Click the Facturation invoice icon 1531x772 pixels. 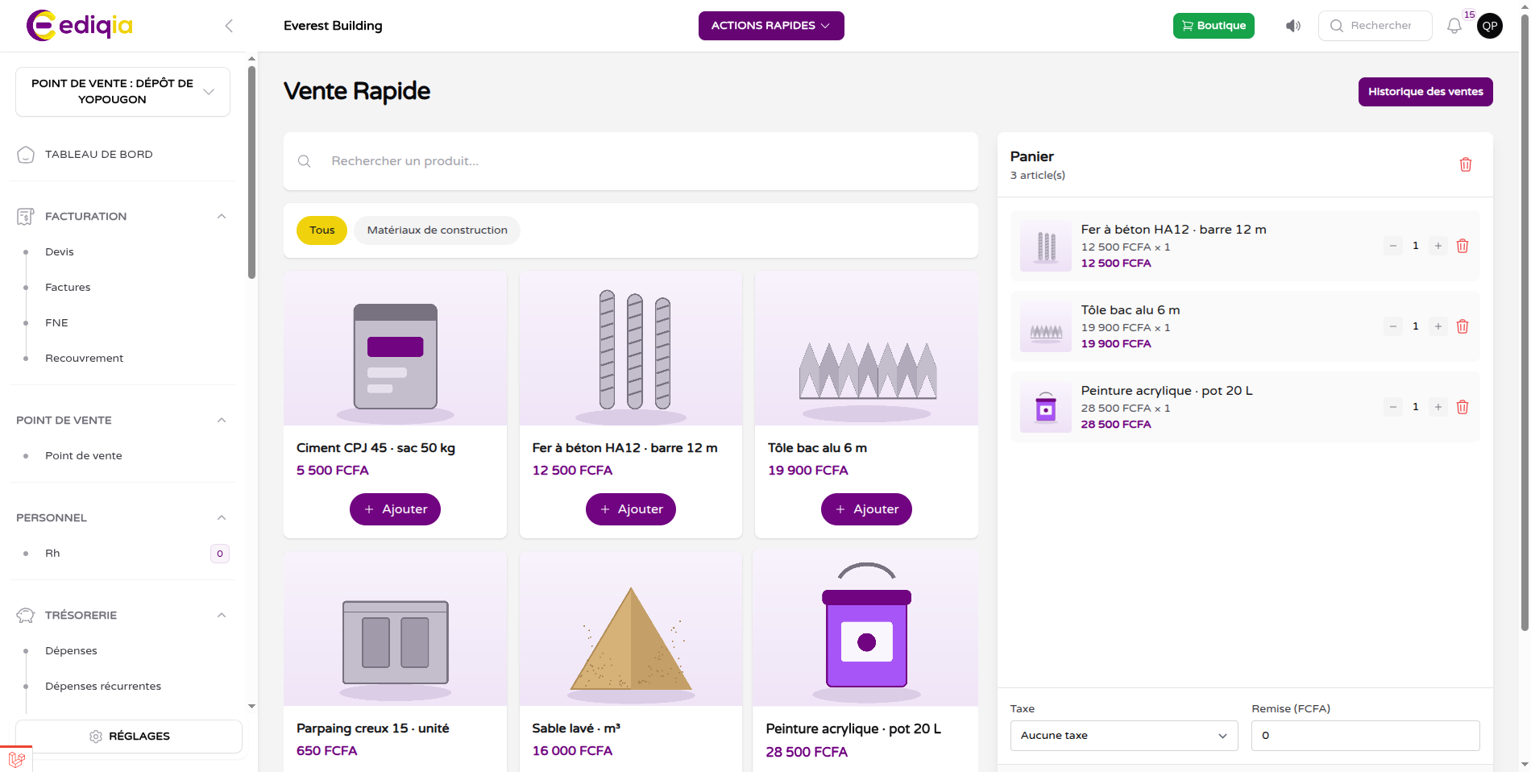click(26, 216)
